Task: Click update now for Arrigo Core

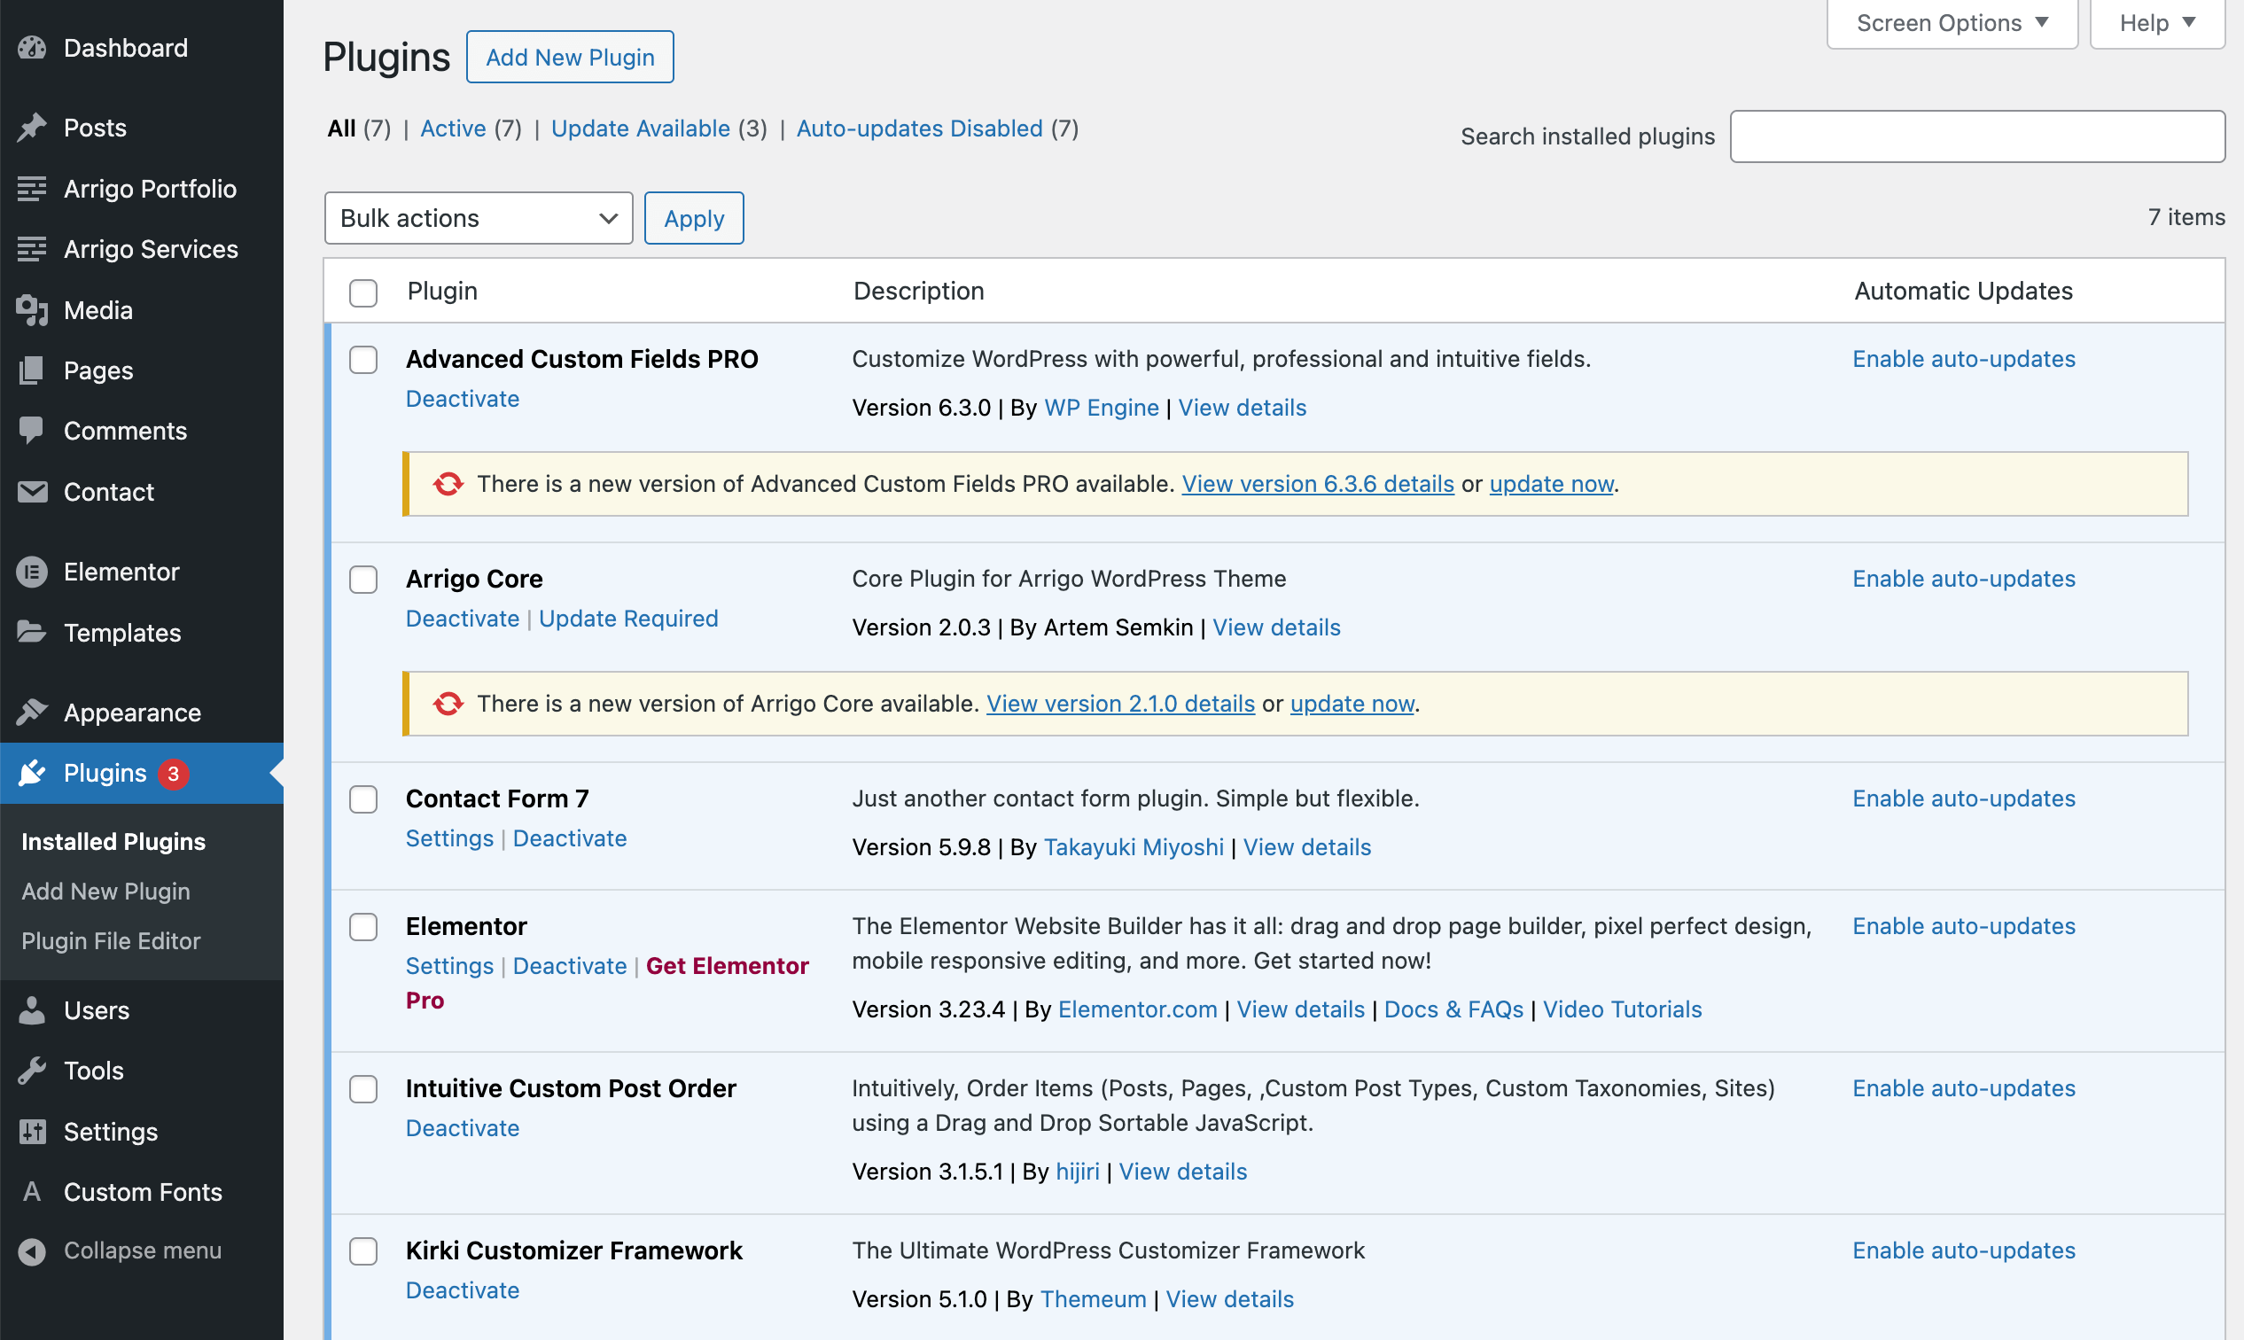Action: tap(1351, 704)
